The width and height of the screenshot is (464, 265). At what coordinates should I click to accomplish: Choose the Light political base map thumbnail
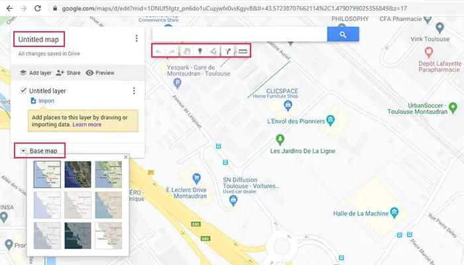(x=47, y=205)
